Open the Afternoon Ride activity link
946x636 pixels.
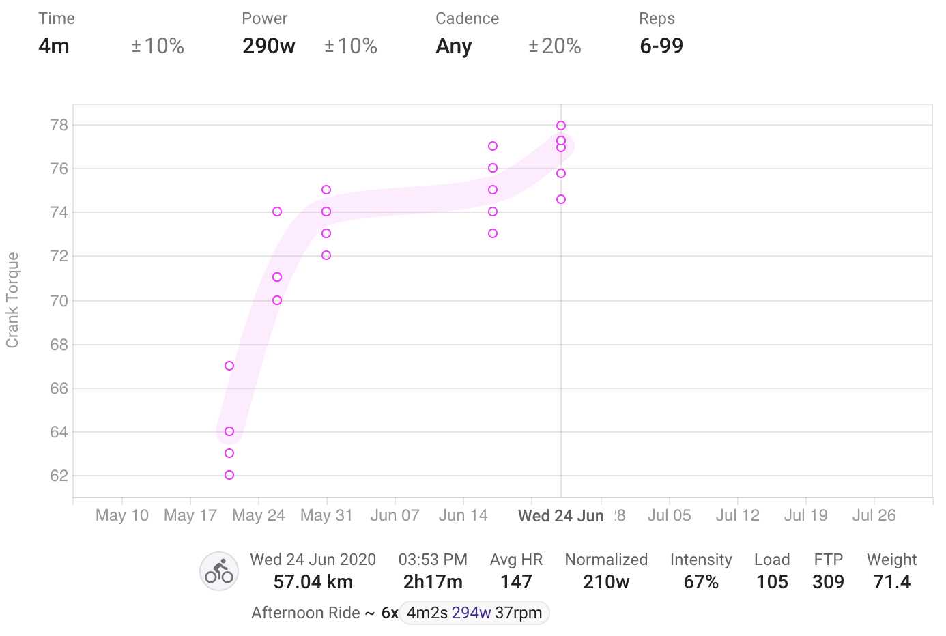click(305, 613)
